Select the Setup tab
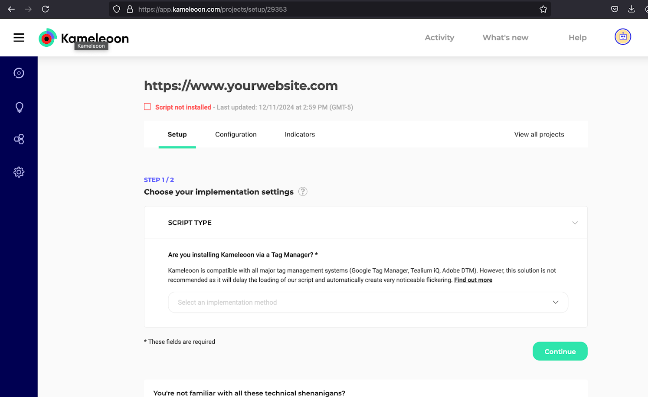Screen dimensions: 648x397 177,134
